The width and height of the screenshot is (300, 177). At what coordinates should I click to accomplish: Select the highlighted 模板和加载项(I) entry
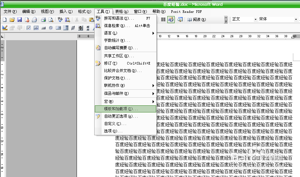tap(125, 109)
